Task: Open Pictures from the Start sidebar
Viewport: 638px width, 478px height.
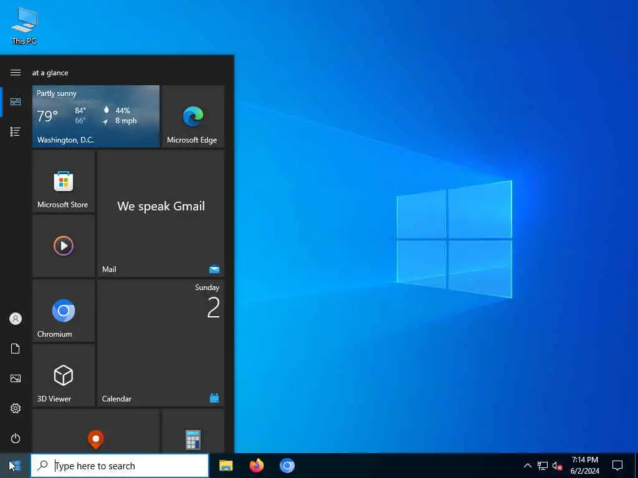Action: [16, 378]
